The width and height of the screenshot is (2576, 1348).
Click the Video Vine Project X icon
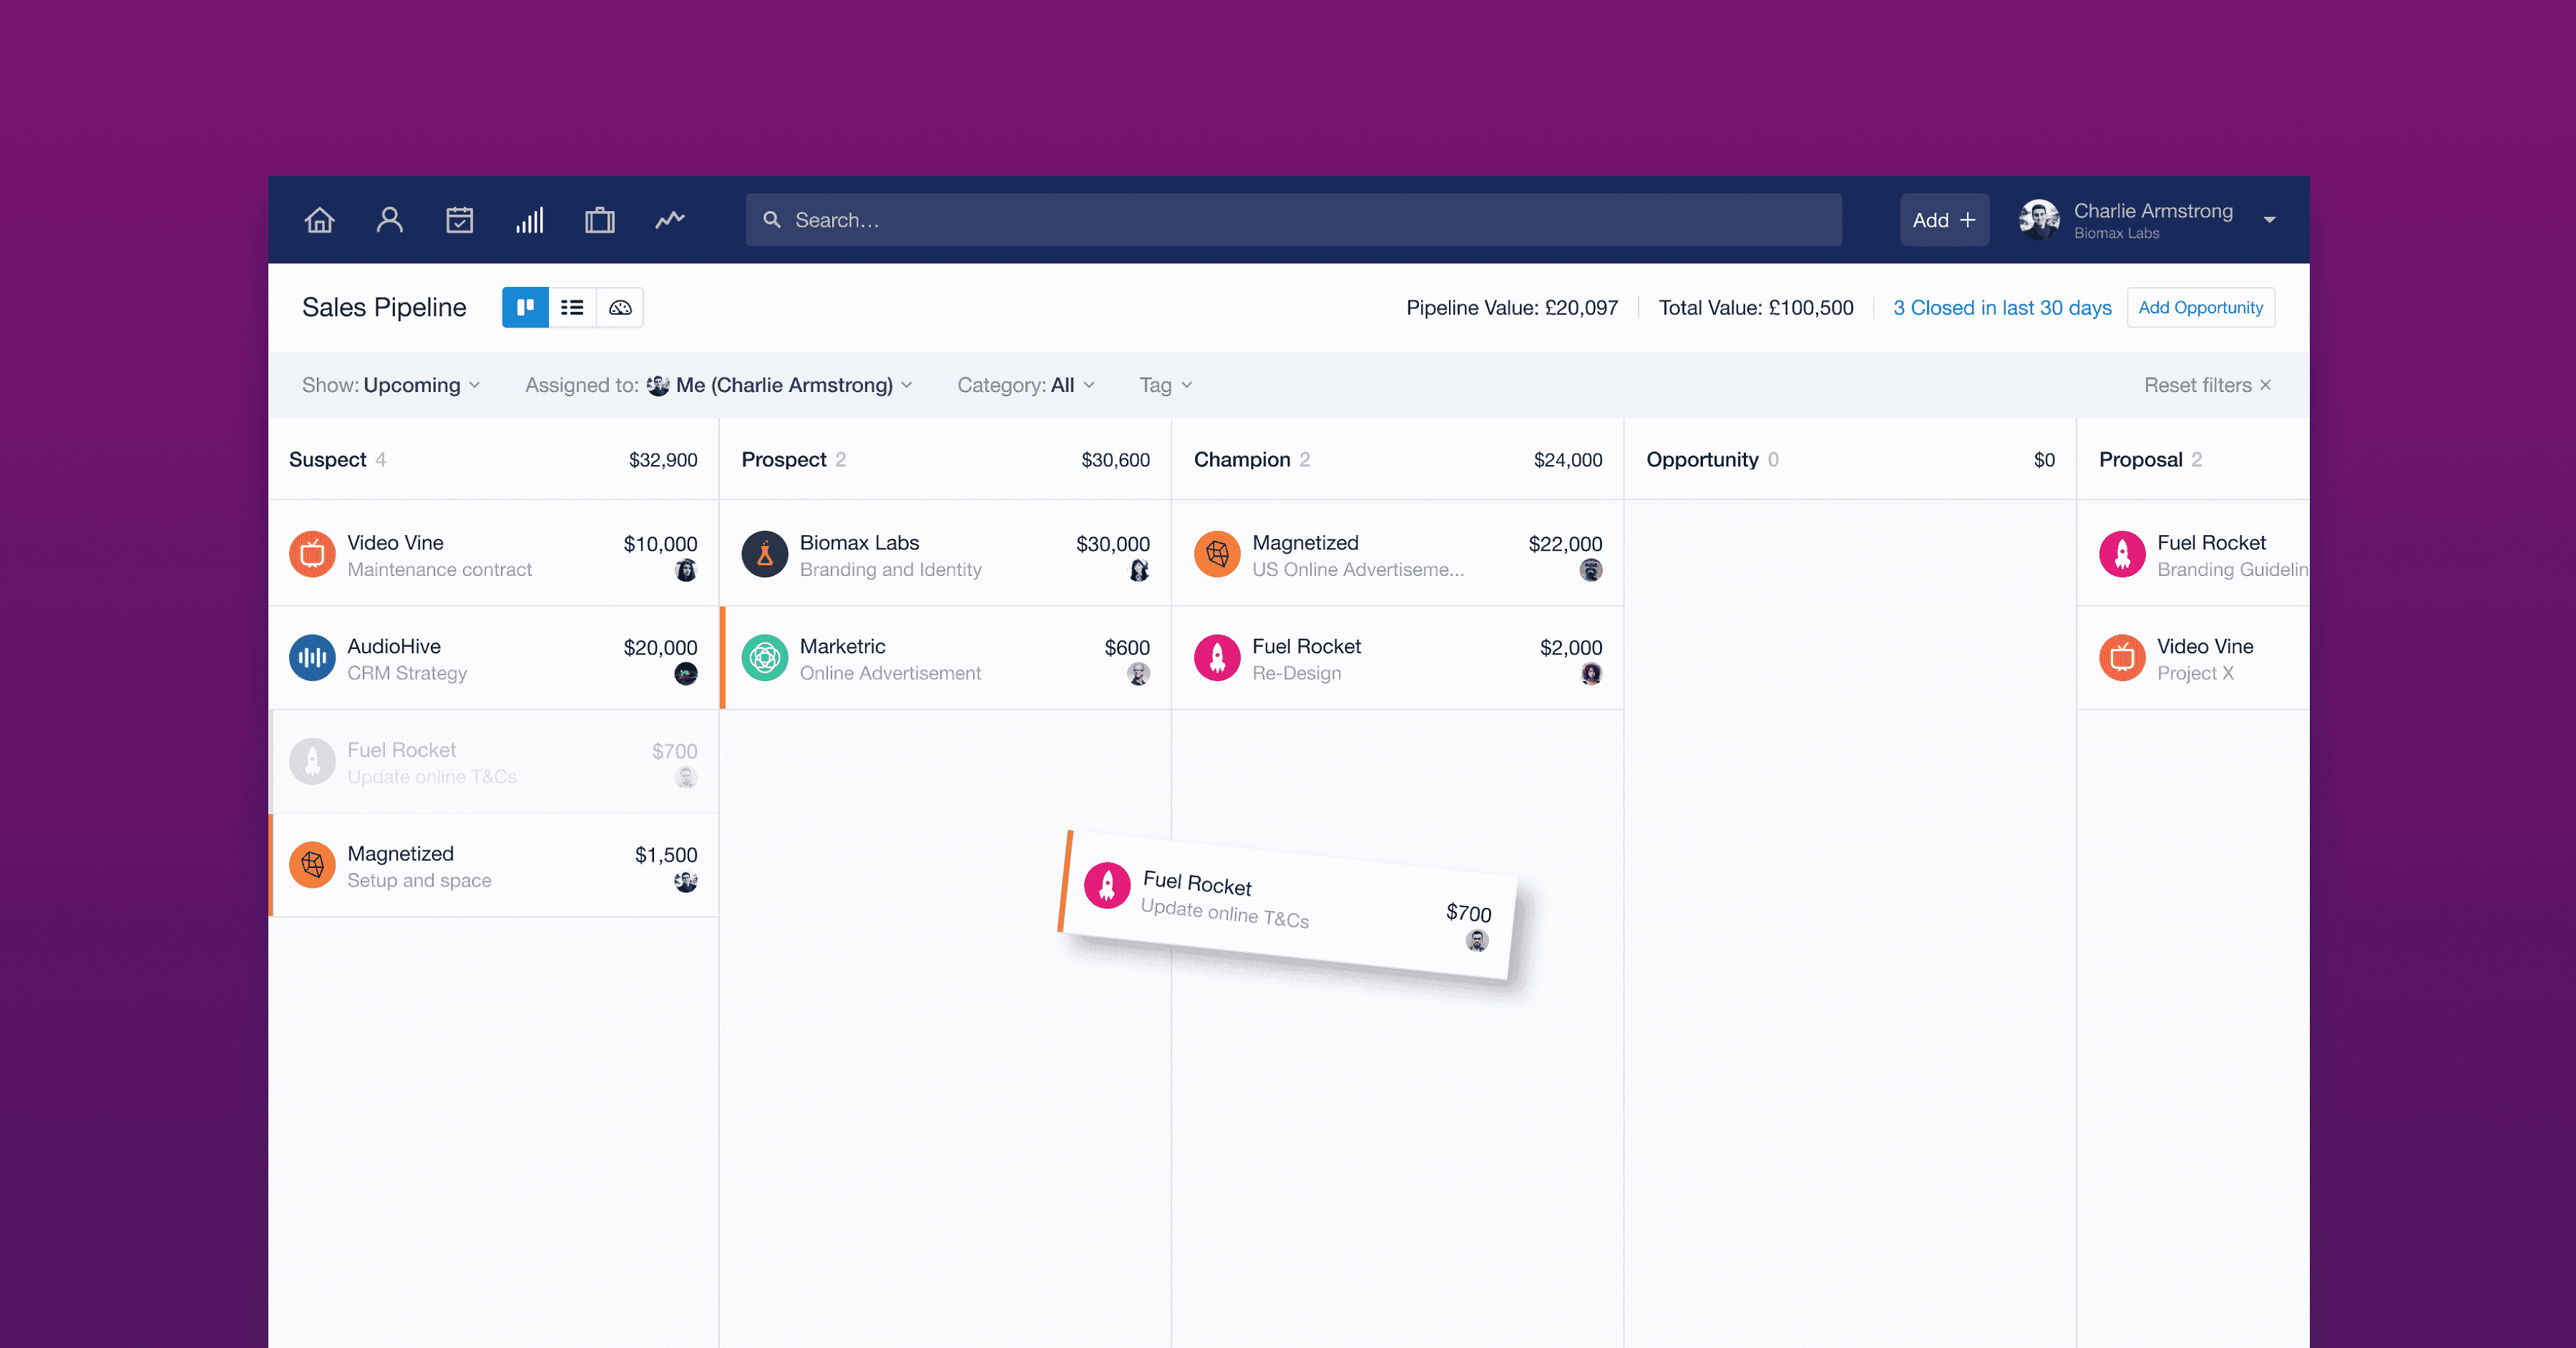[2122, 658]
